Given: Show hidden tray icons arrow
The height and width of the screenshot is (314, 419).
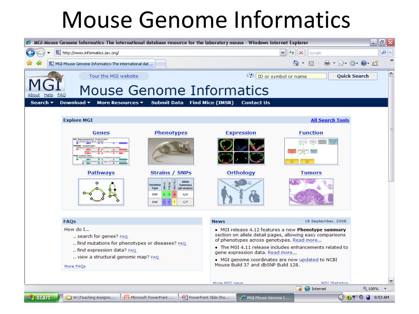Looking at the screenshot, I should point(341,297).
